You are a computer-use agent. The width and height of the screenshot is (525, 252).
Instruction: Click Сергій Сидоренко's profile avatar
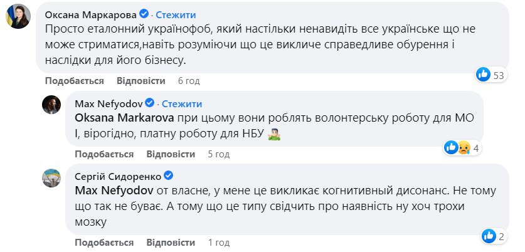pos(51,177)
